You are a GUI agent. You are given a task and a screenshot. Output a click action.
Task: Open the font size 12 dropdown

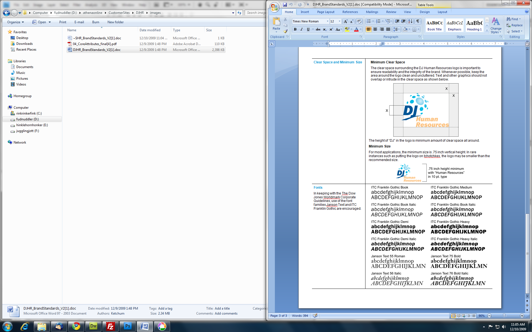pyautogui.click(x=339, y=21)
